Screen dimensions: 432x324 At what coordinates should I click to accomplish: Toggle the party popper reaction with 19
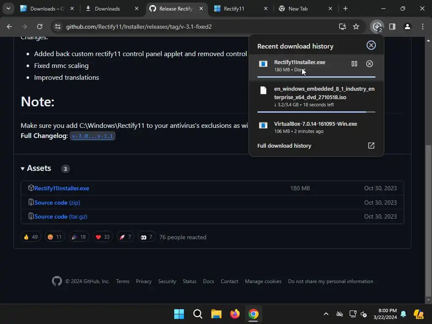[79, 237]
